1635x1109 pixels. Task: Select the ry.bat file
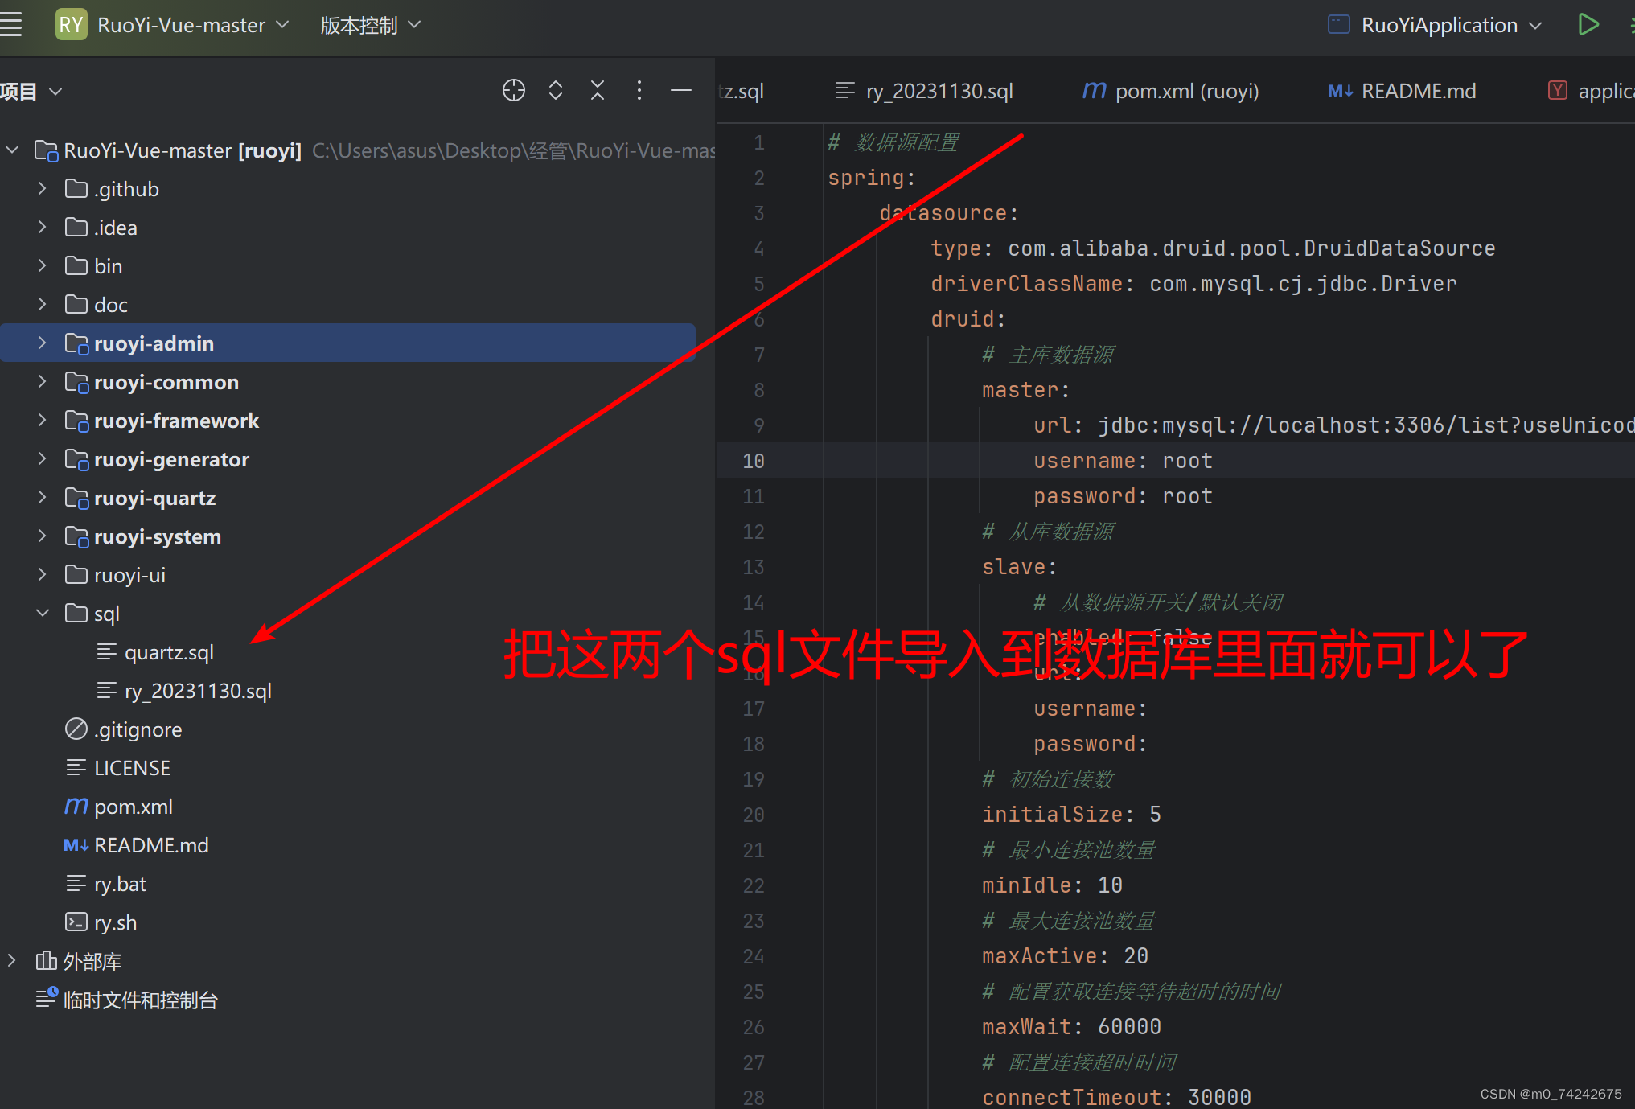120,884
